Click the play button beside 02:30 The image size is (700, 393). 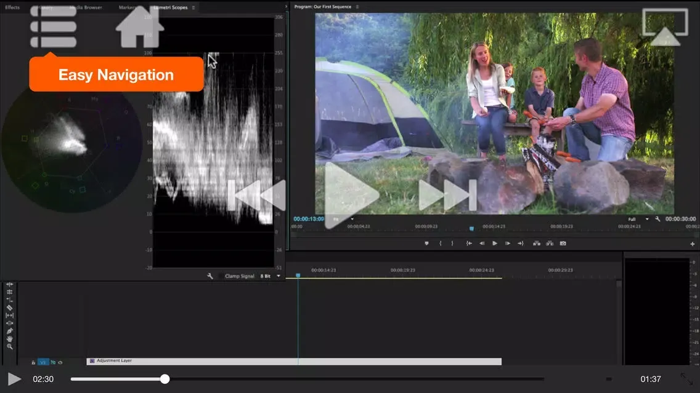pyautogui.click(x=14, y=379)
